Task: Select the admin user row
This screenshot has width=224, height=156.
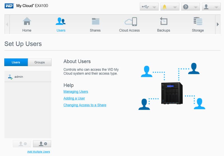Action: coord(28,77)
